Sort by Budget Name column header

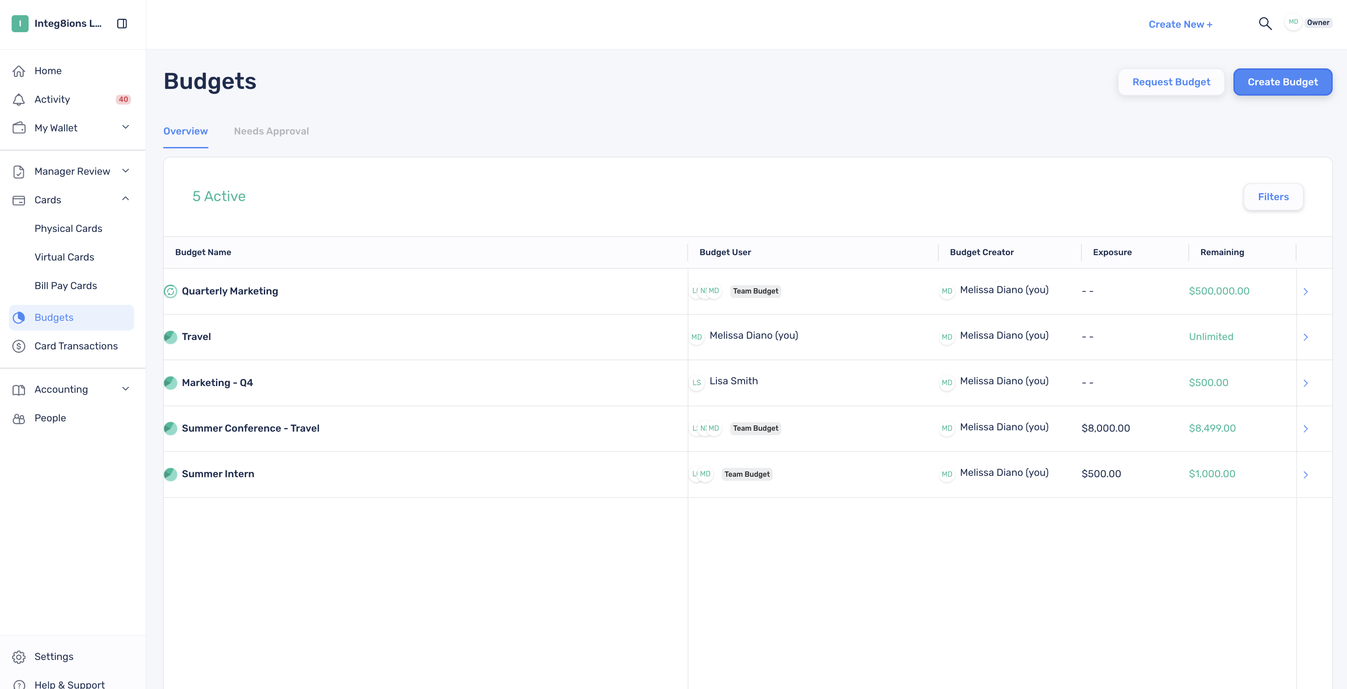click(203, 252)
